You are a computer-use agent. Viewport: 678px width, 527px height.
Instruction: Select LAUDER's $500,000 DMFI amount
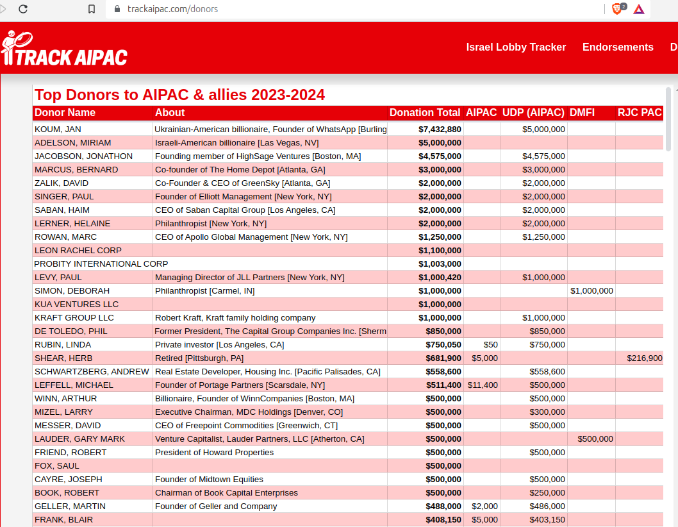(595, 439)
